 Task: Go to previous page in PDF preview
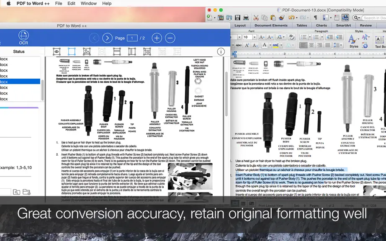coord(94,38)
